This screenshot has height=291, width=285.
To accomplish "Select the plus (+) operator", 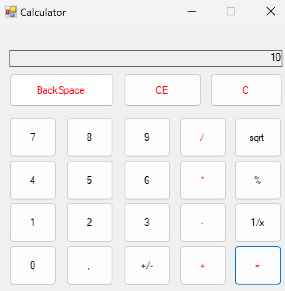I will click(x=203, y=265).
